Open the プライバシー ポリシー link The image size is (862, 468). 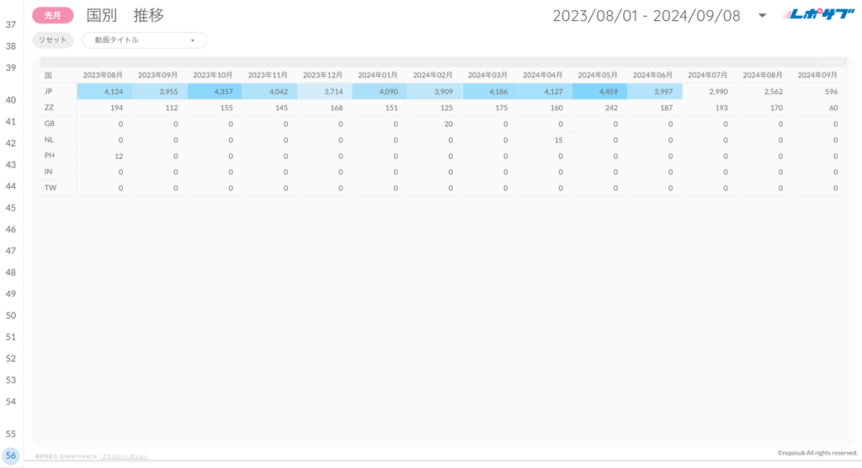[x=125, y=456]
